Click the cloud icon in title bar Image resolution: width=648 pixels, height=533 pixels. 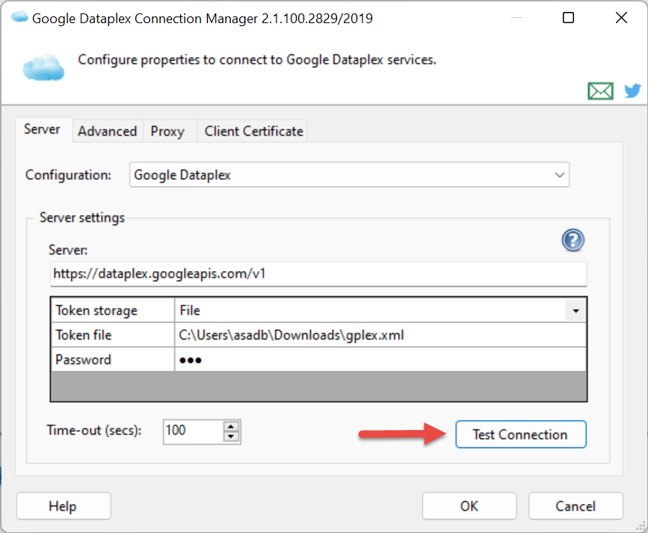(19, 17)
